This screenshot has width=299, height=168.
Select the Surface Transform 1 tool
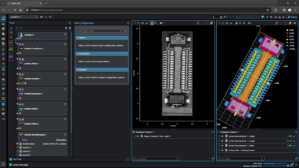pyautogui.click(x=43, y=49)
